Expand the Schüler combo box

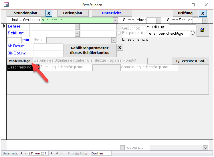click(x=77, y=34)
